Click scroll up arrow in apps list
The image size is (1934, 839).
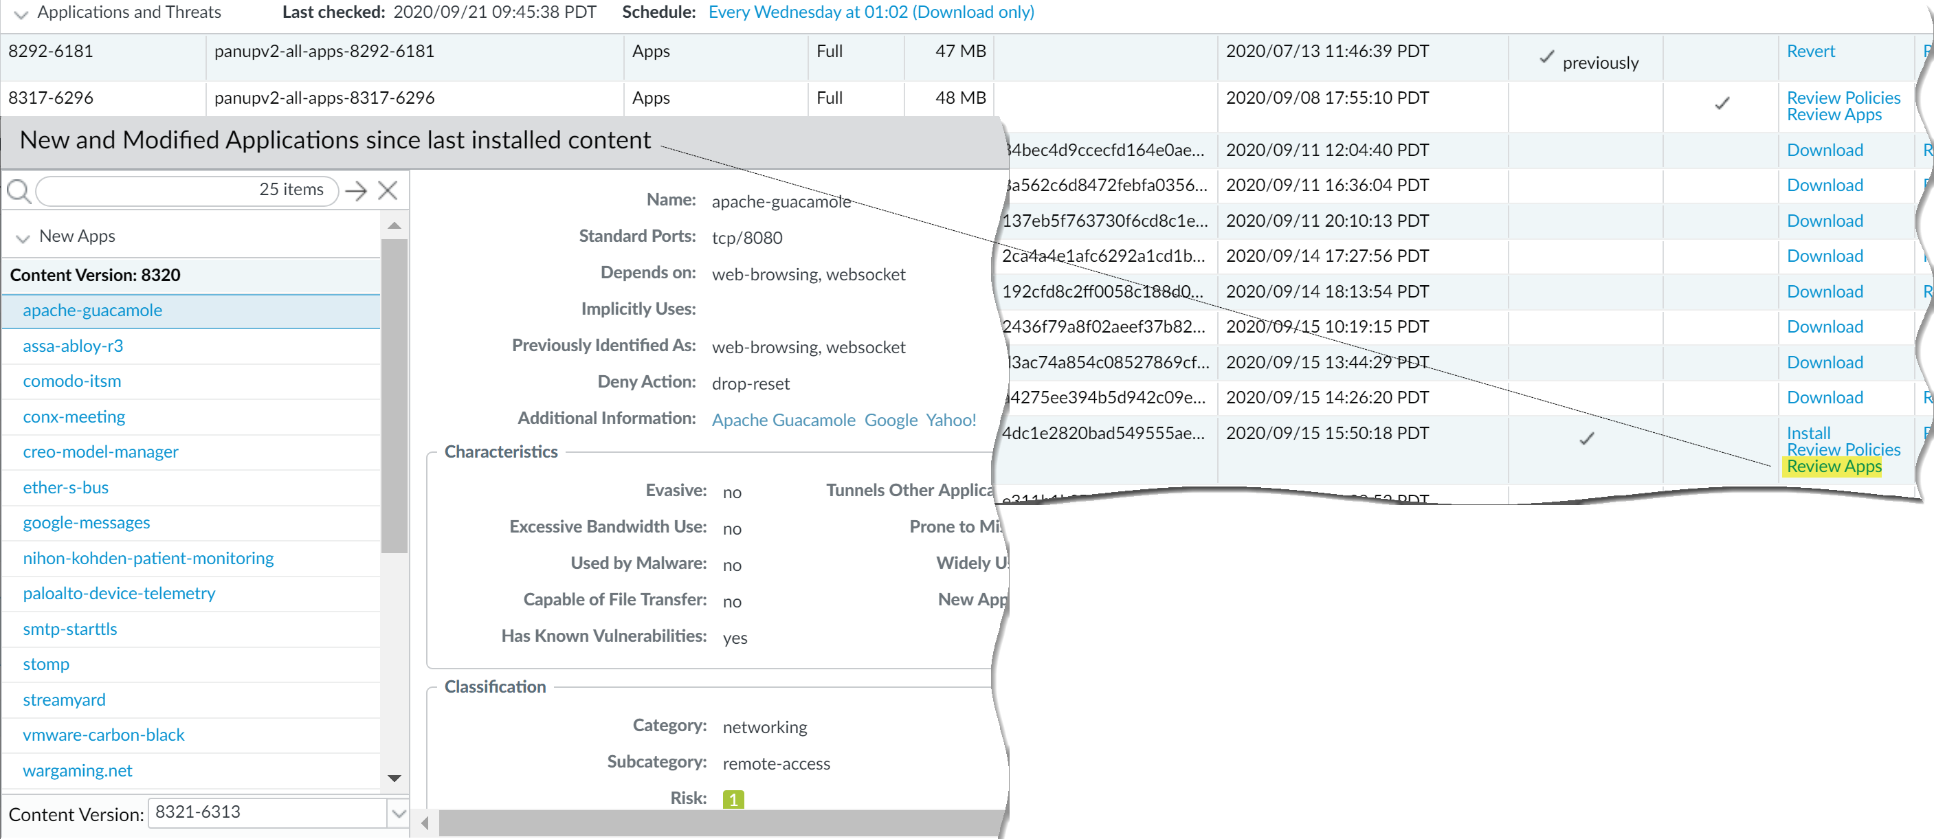click(x=394, y=226)
